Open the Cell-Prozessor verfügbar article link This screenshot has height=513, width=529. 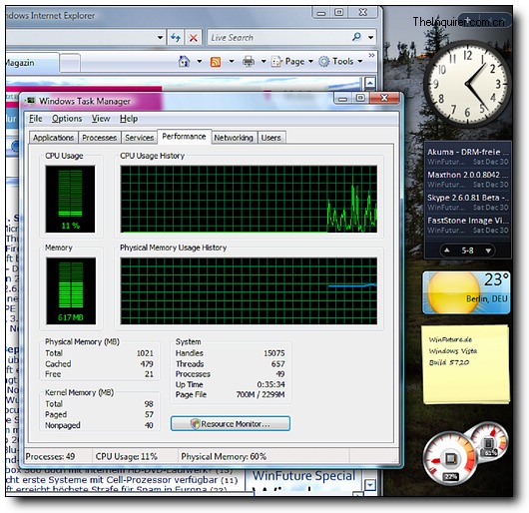[x=122, y=480]
